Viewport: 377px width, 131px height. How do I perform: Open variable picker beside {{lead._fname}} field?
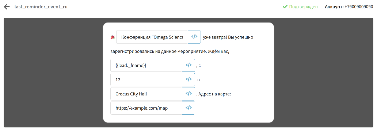click(x=188, y=65)
